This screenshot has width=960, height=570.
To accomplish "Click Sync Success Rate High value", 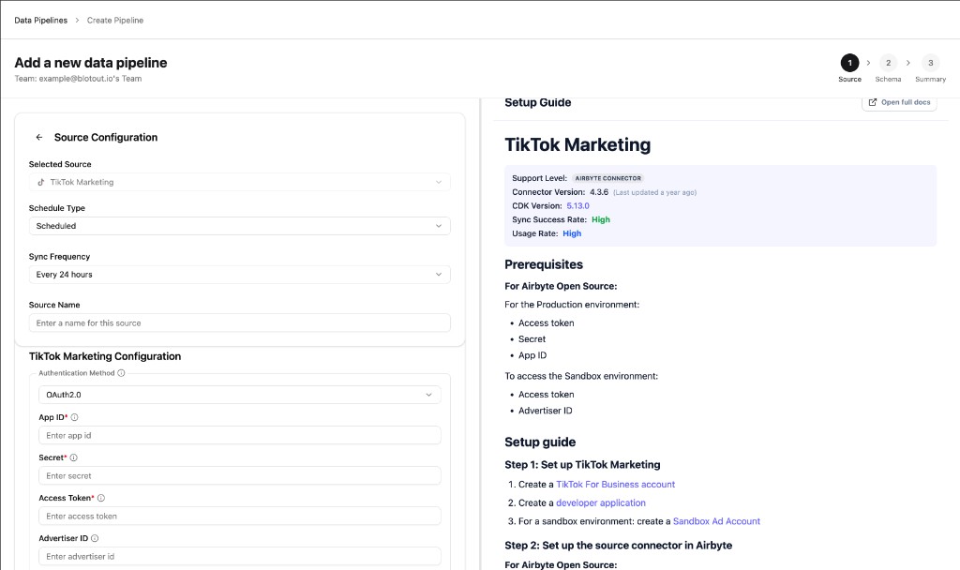I will [601, 219].
